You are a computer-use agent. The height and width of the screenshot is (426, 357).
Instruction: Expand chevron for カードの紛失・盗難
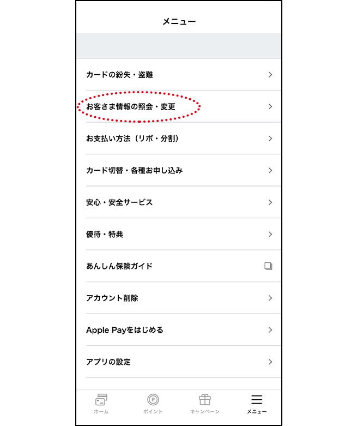pyautogui.click(x=270, y=74)
